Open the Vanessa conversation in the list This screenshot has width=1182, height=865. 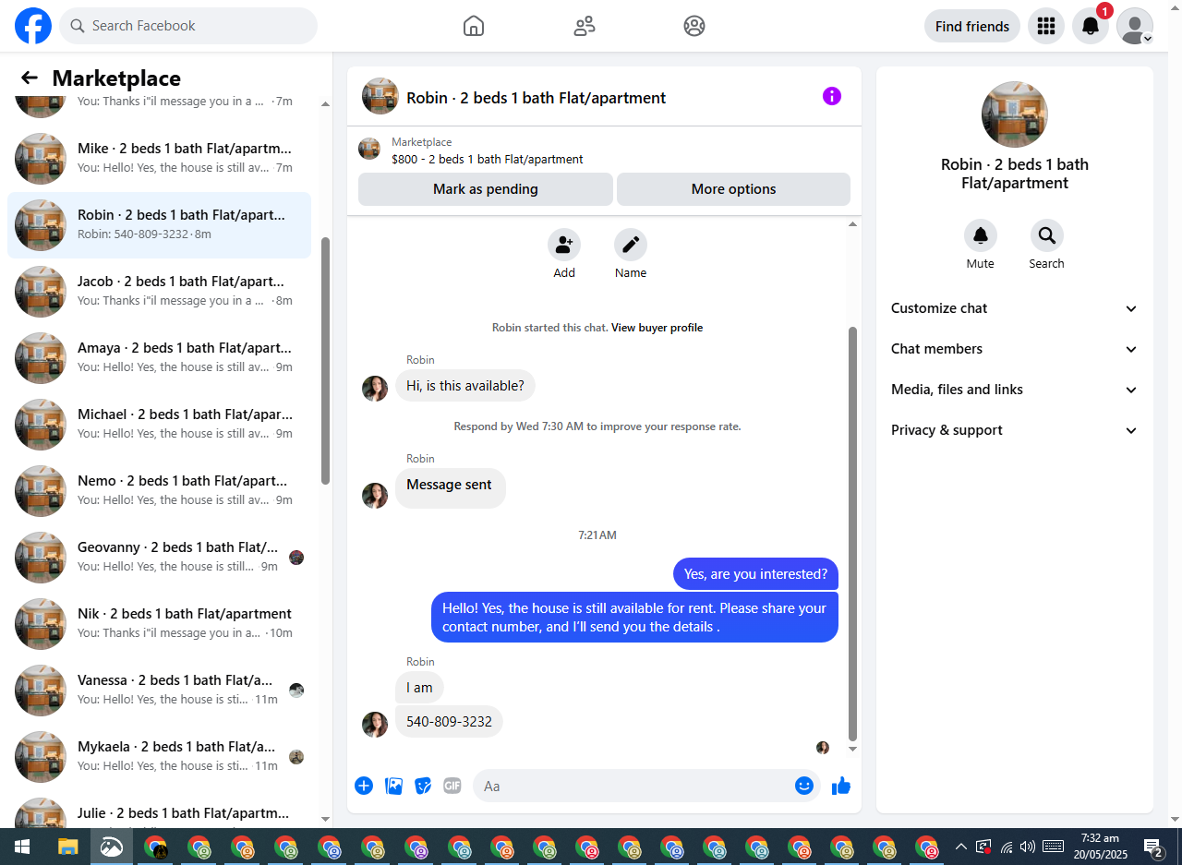coord(159,691)
